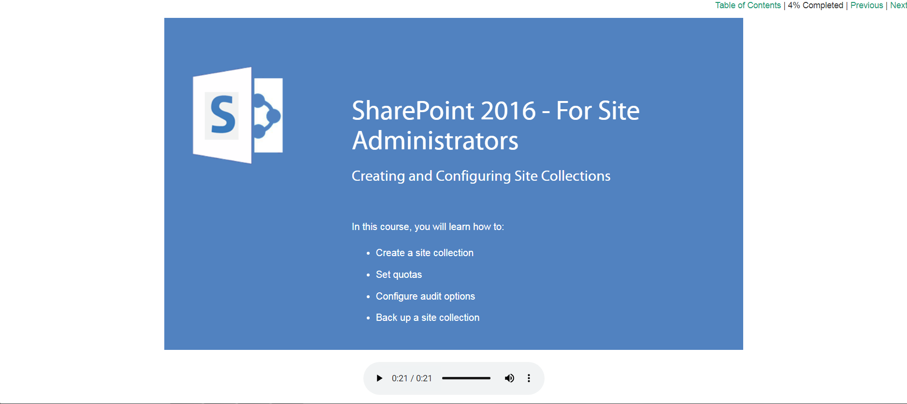The width and height of the screenshot is (907, 404).
Task: Click the 0:21 / 0:21 time display
Action: pyautogui.click(x=412, y=378)
